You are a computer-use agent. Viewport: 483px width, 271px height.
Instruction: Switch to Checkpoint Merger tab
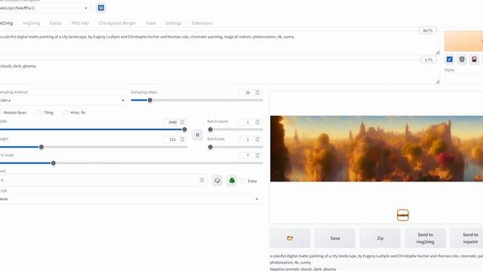(x=117, y=23)
